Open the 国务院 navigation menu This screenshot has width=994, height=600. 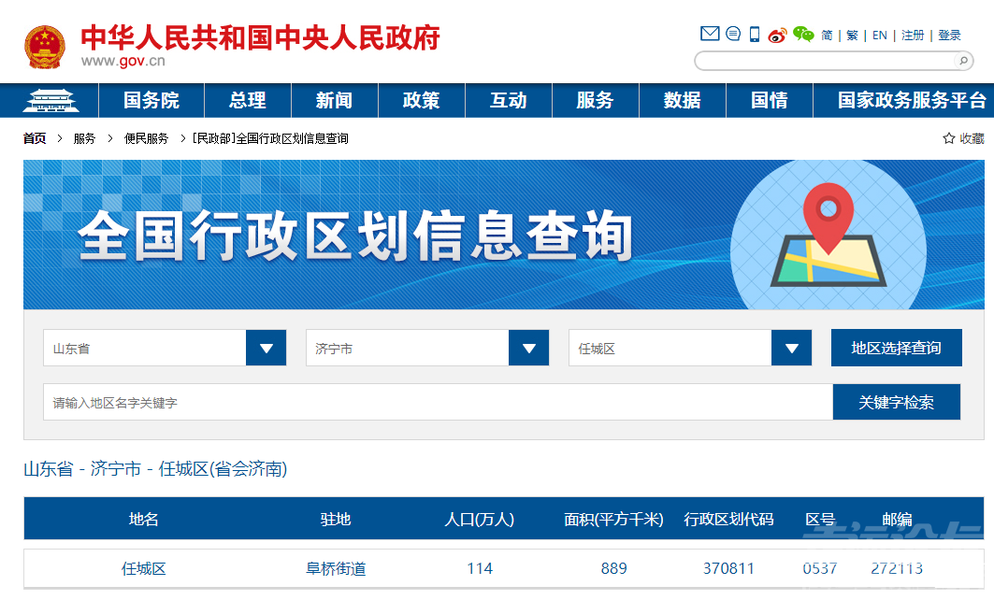[x=151, y=100]
